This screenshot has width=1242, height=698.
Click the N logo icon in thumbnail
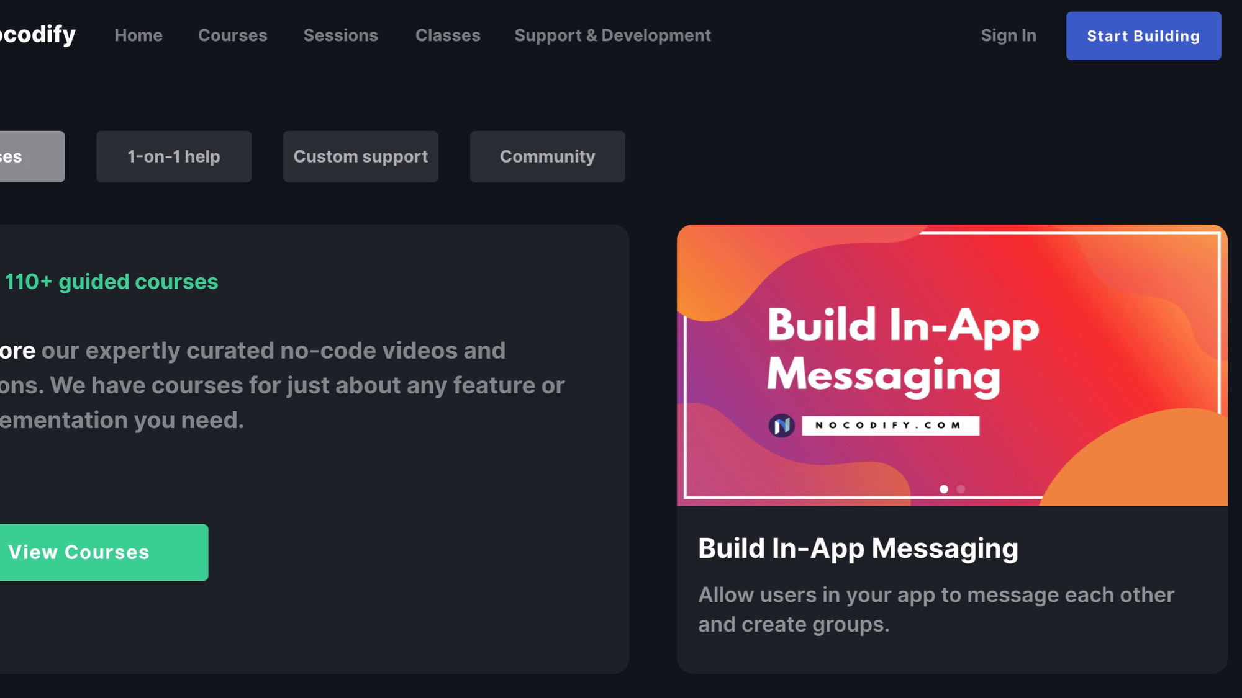[x=782, y=426]
